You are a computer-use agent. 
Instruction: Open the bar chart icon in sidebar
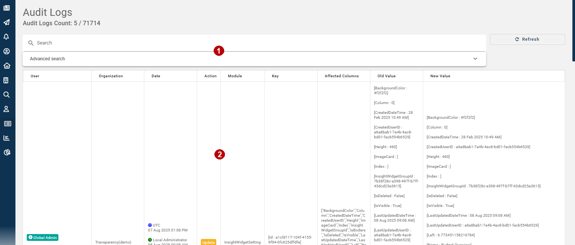6,138
